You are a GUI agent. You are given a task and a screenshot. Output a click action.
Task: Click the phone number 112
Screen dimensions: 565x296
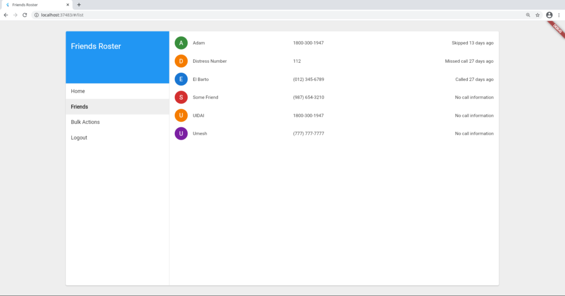[x=297, y=61]
